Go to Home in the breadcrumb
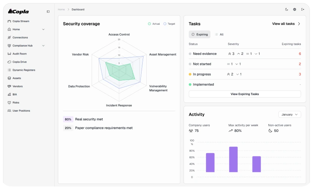Image resolution: width=313 pixels, height=187 pixels. (x=61, y=9)
